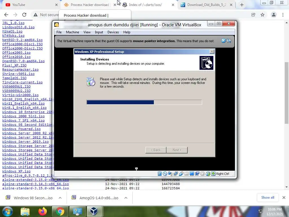Click the optical disk icon in VirtualBox status bar
The height and width of the screenshot is (217, 289).
[x=165, y=174]
